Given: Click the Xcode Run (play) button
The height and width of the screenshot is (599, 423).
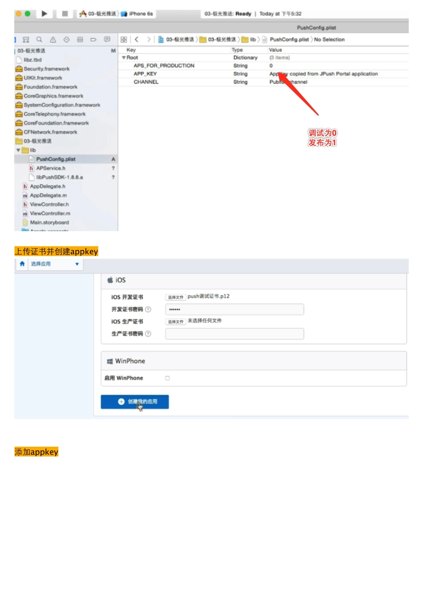Looking at the screenshot, I should pos(44,14).
